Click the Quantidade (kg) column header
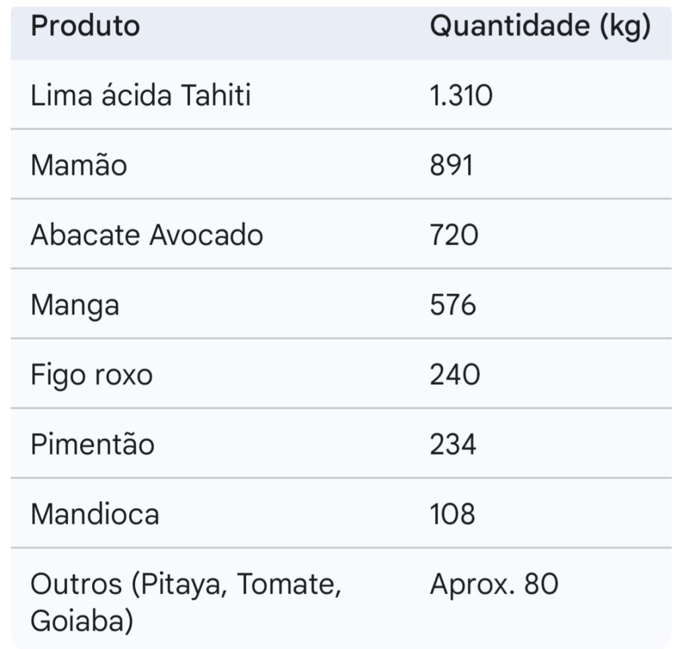The width and height of the screenshot is (677, 649). click(x=539, y=26)
